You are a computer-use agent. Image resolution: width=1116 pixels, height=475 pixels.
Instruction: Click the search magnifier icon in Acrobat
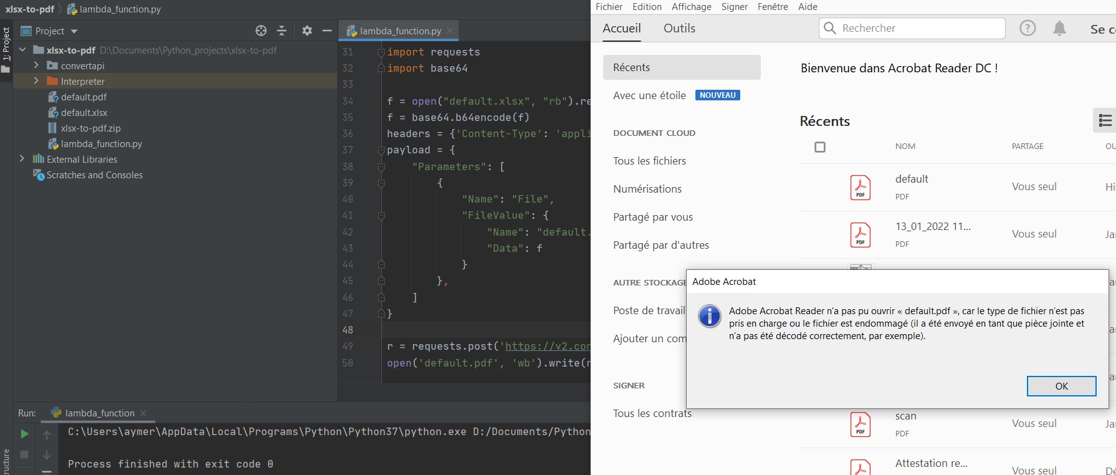[829, 28]
